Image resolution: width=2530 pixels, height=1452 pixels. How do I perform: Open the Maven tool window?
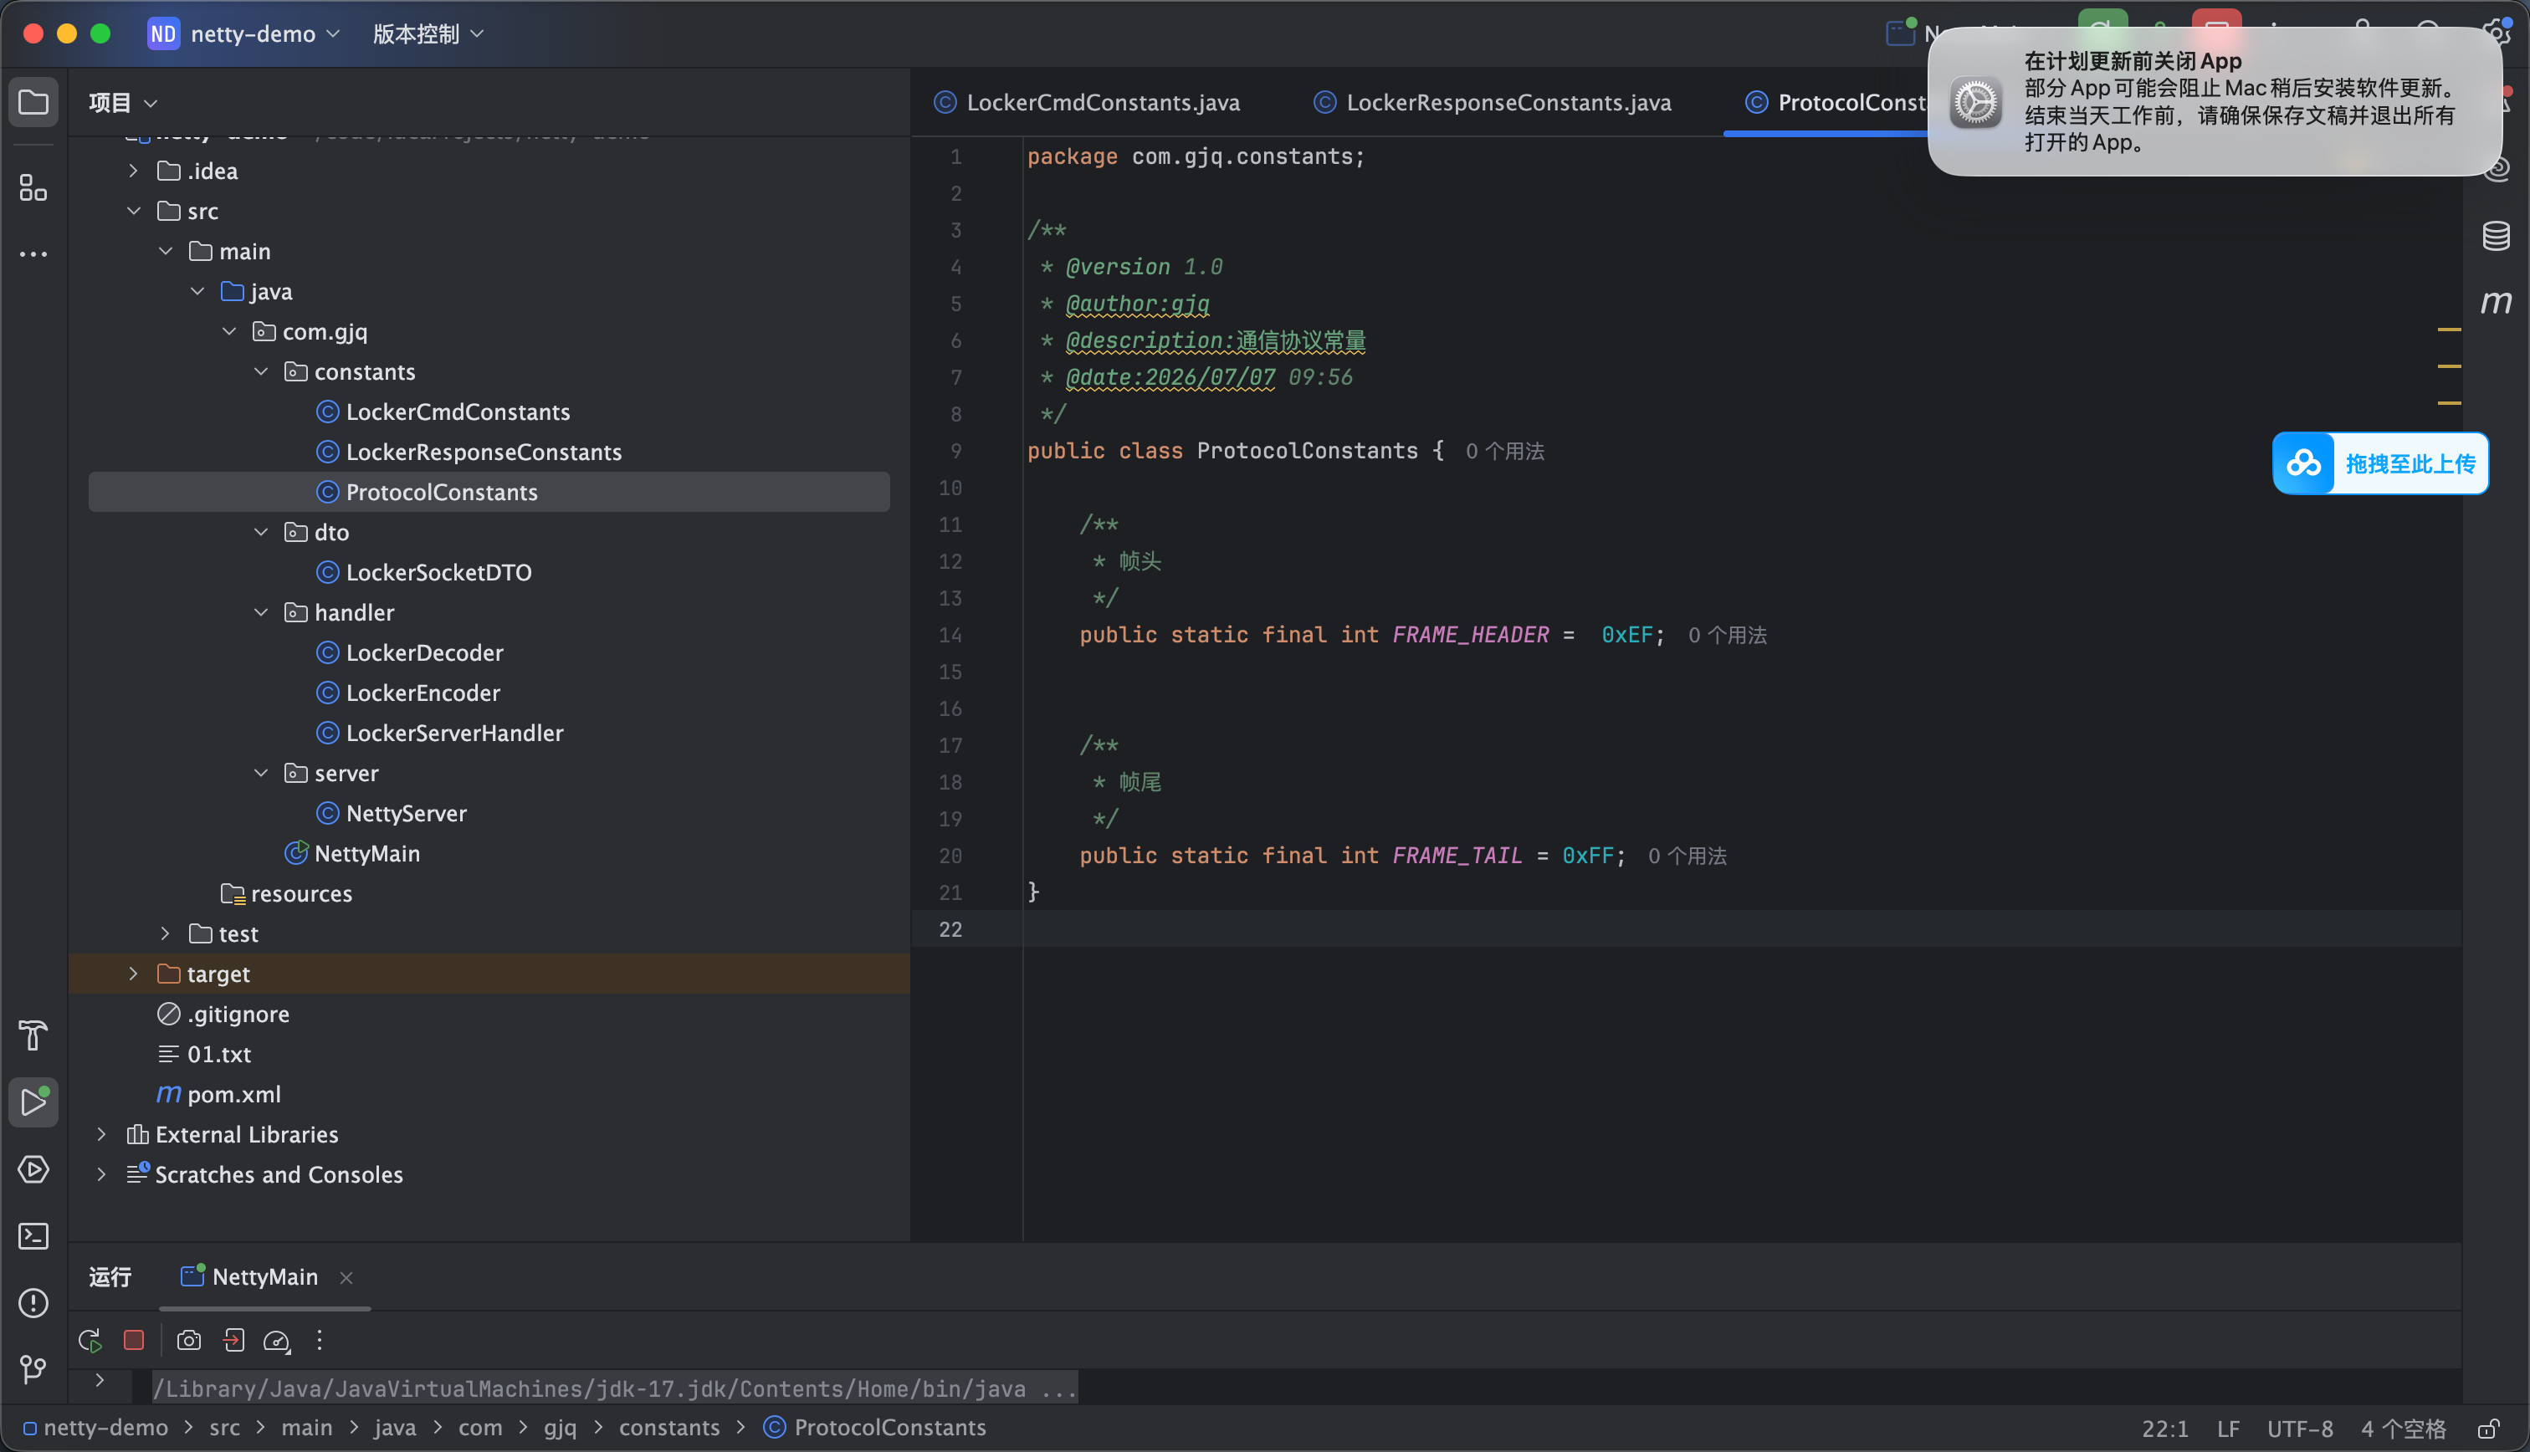click(2495, 301)
